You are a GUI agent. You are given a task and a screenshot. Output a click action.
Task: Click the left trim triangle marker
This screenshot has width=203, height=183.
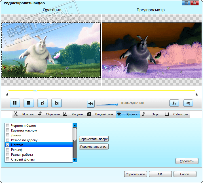(x=7, y=94)
